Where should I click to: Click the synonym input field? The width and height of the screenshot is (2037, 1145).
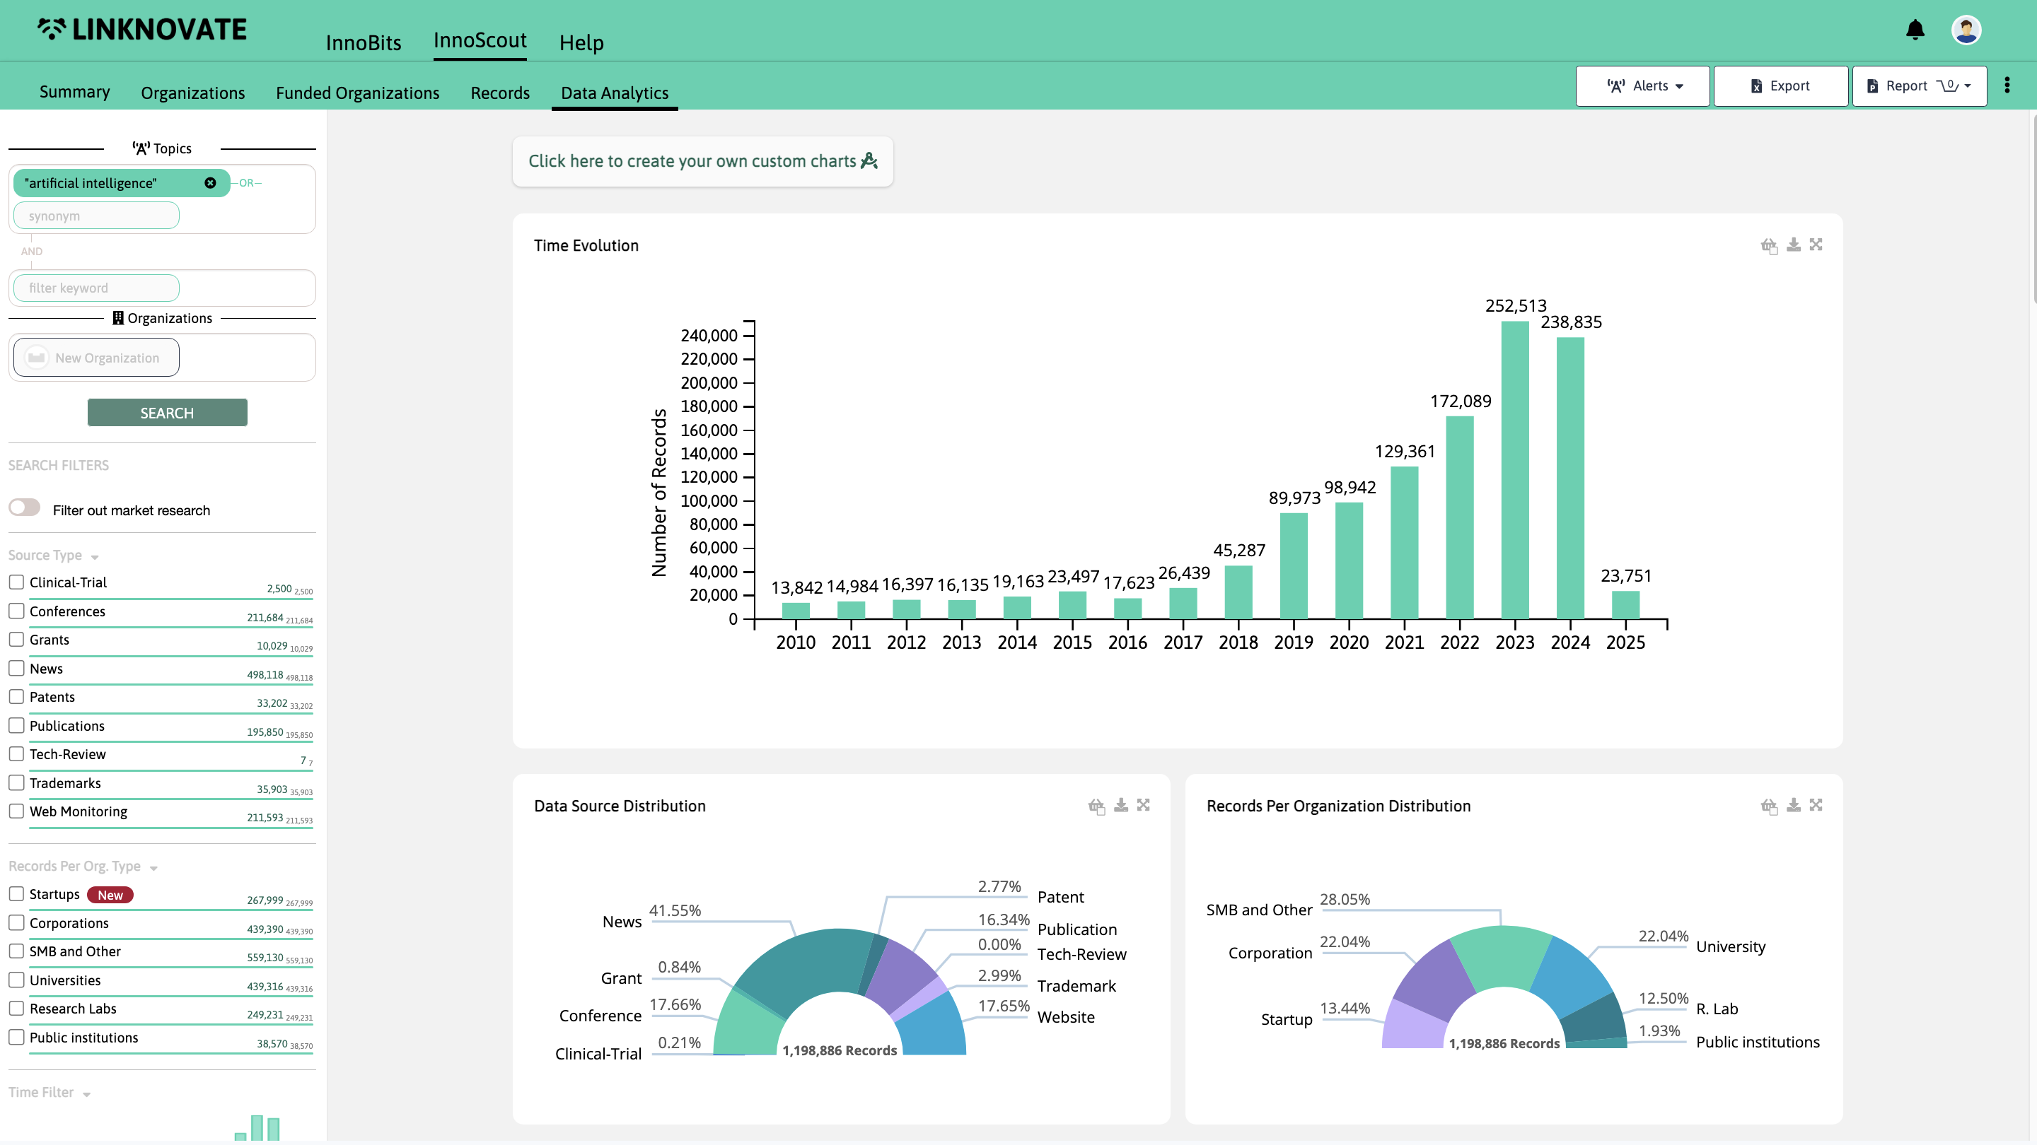[96, 216]
